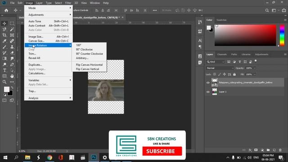288x162 pixels.
Task: Select the Zoom tool
Action: click(x=4, y=82)
